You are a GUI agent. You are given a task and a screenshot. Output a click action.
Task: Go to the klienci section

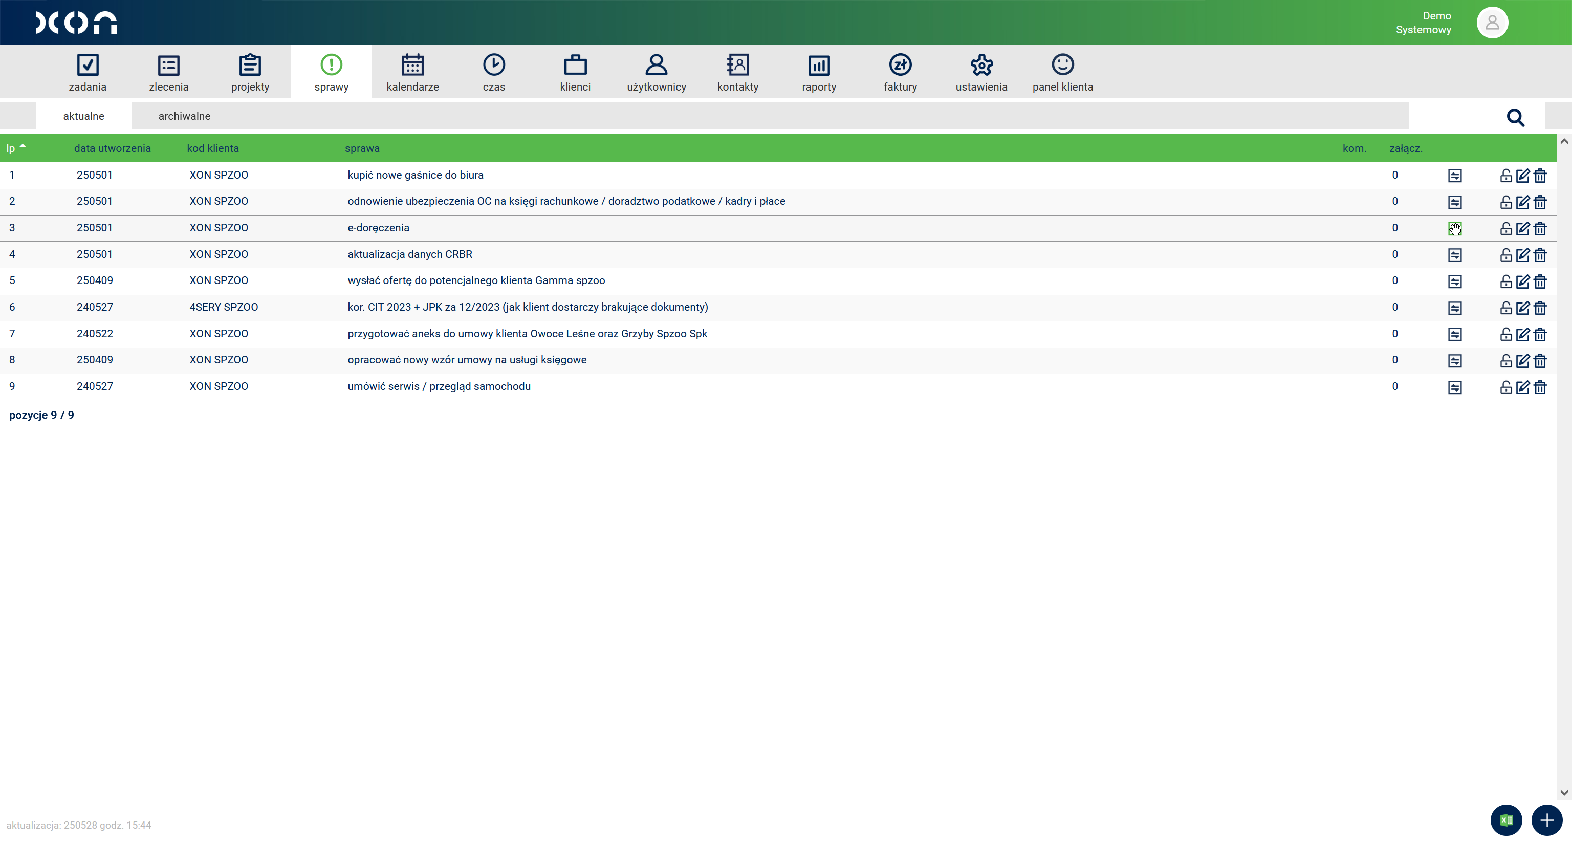[575, 72]
